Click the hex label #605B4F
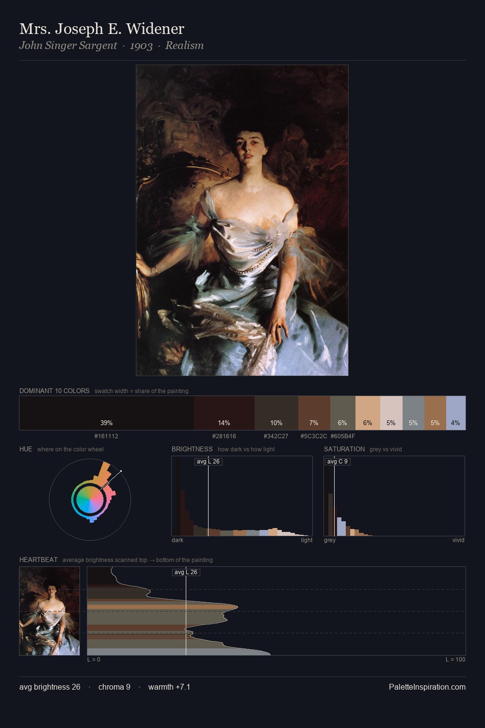The image size is (485, 728). (x=343, y=436)
